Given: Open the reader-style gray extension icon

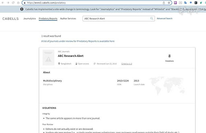Looking at the screenshot, I should click(180, 3).
